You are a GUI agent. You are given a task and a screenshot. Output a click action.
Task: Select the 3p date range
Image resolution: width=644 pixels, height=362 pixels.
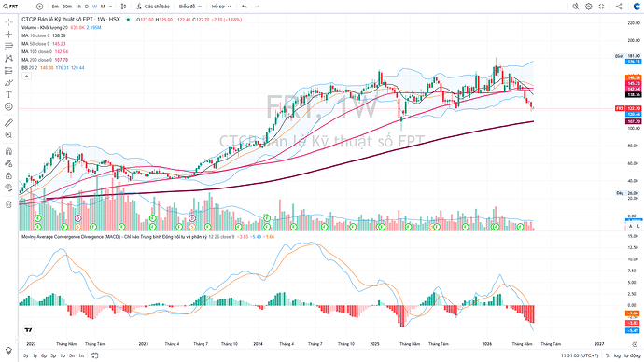click(x=53, y=355)
